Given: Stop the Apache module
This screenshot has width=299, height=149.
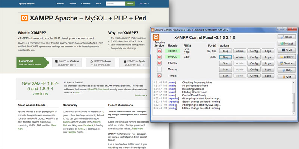Looking at the screenshot, I should (x=226, y=51).
